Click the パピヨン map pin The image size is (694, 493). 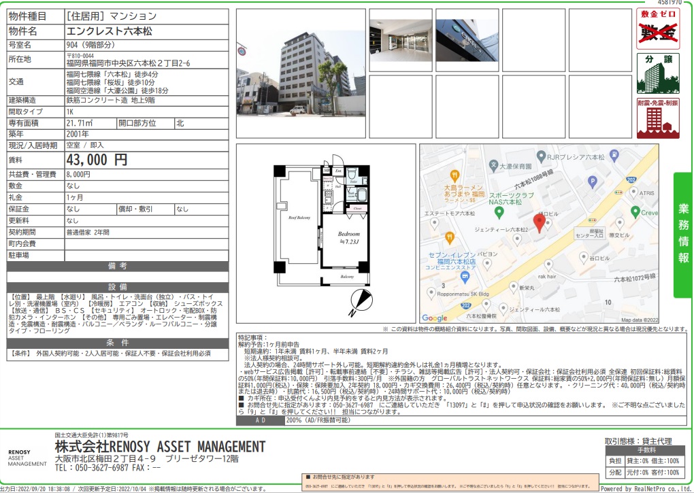(x=487, y=265)
